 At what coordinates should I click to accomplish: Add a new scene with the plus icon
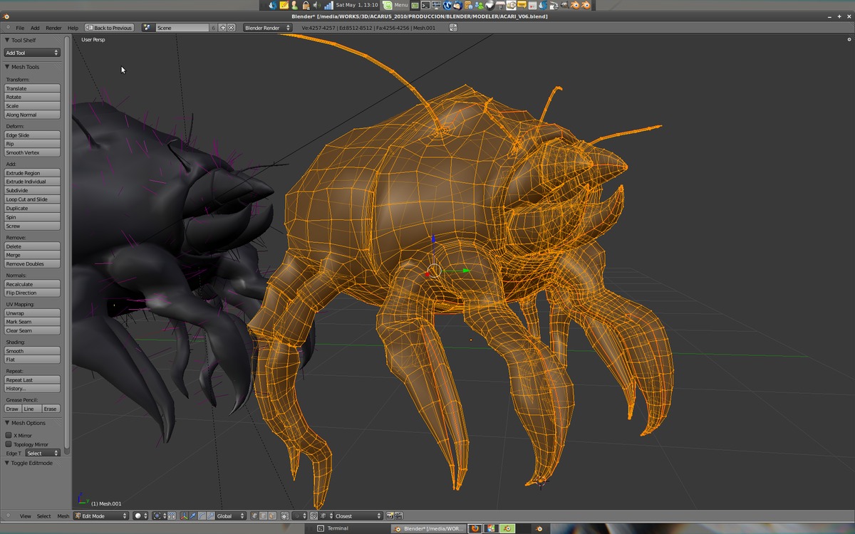point(222,28)
